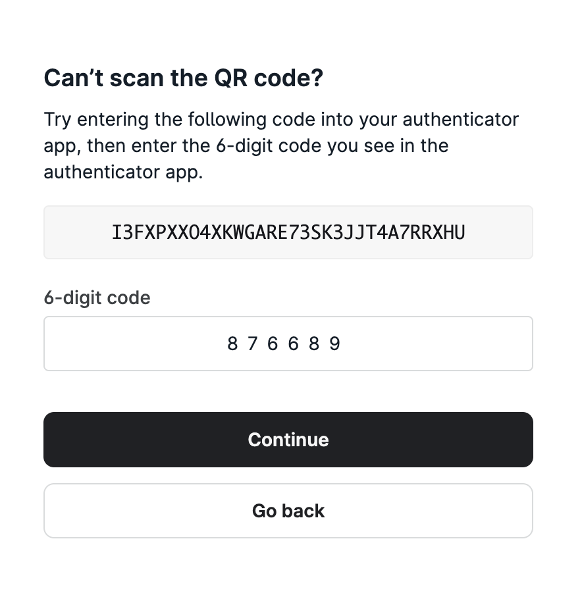Go back to the QR code screen

tap(288, 510)
